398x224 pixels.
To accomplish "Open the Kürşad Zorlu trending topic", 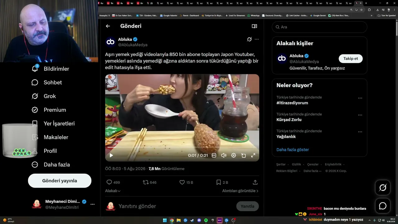I will [289, 120].
